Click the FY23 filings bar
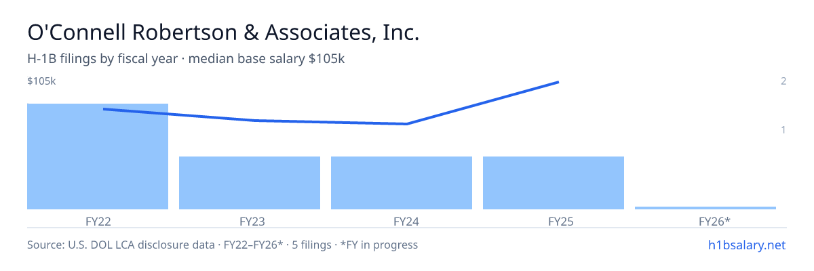Viewport: 814px width, 271px height. point(250,183)
